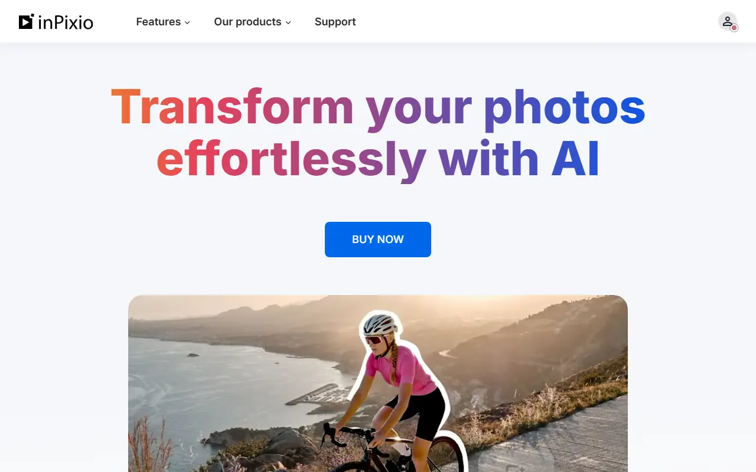Go to the Support page
This screenshot has height=472, width=756.
pyautogui.click(x=335, y=22)
